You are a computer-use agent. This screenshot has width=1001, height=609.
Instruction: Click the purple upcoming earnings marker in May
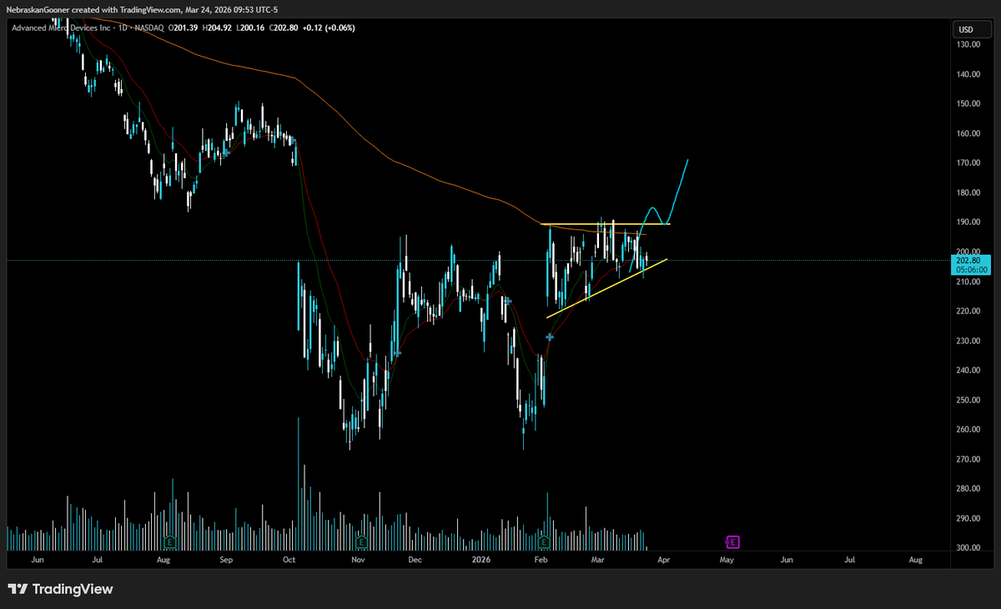pyautogui.click(x=732, y=542)
